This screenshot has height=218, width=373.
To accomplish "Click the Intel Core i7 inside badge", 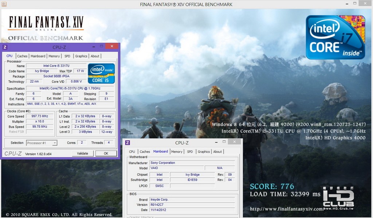I will click(x=335, y=37).
